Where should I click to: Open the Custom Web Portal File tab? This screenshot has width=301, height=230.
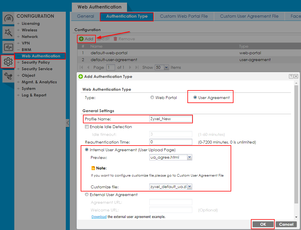point(184,16)
